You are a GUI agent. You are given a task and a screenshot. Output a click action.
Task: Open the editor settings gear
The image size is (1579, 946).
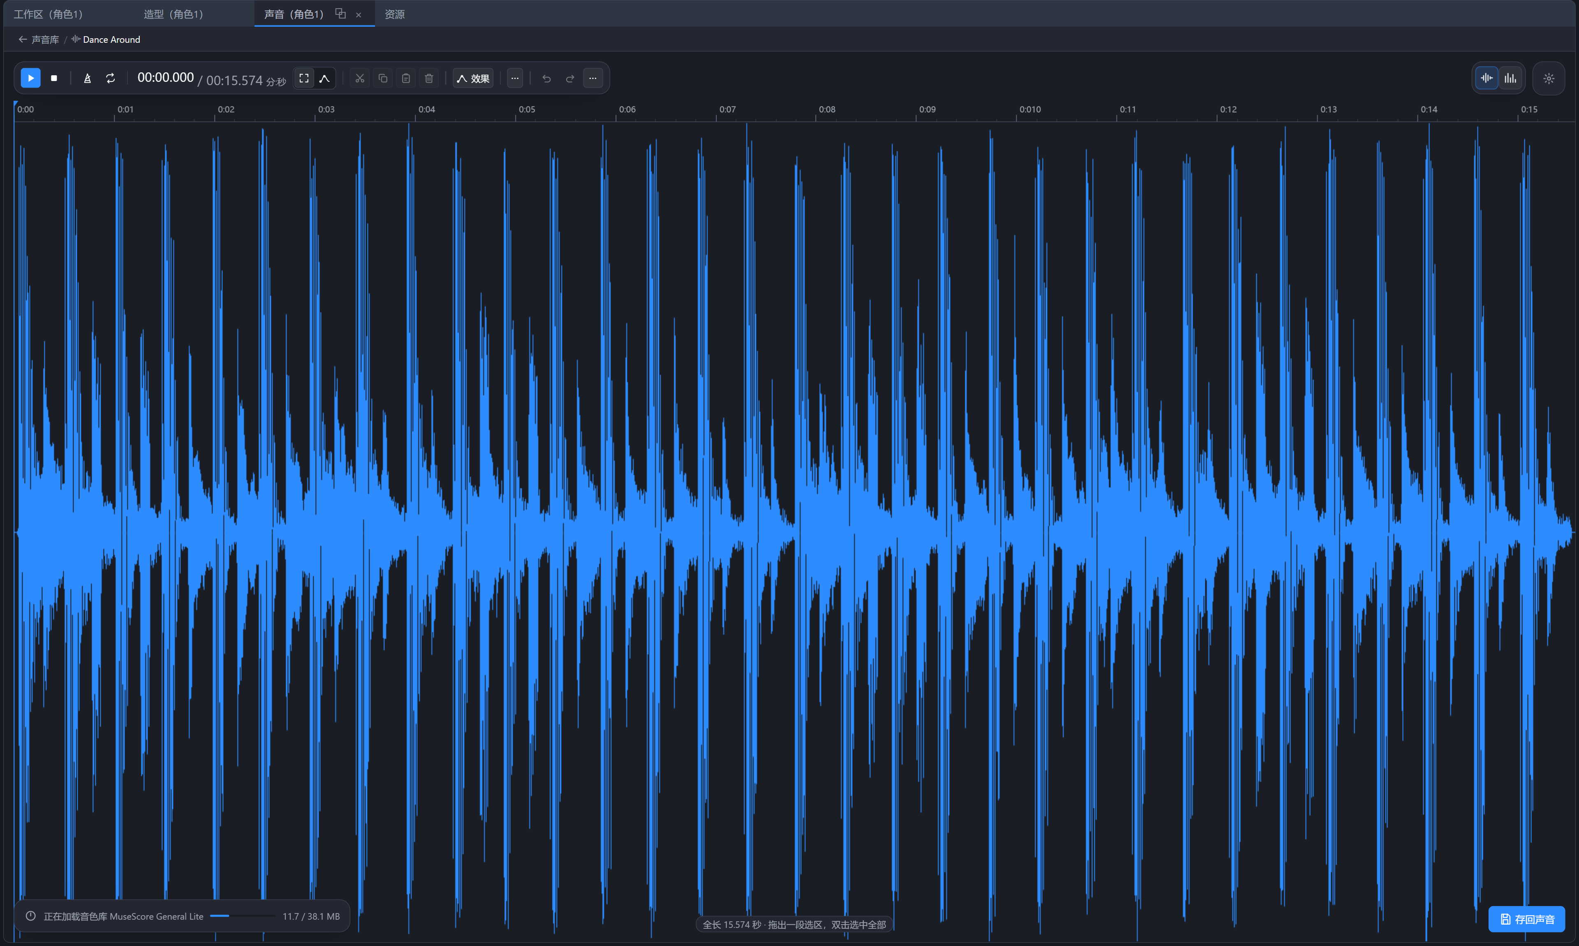1549,79
